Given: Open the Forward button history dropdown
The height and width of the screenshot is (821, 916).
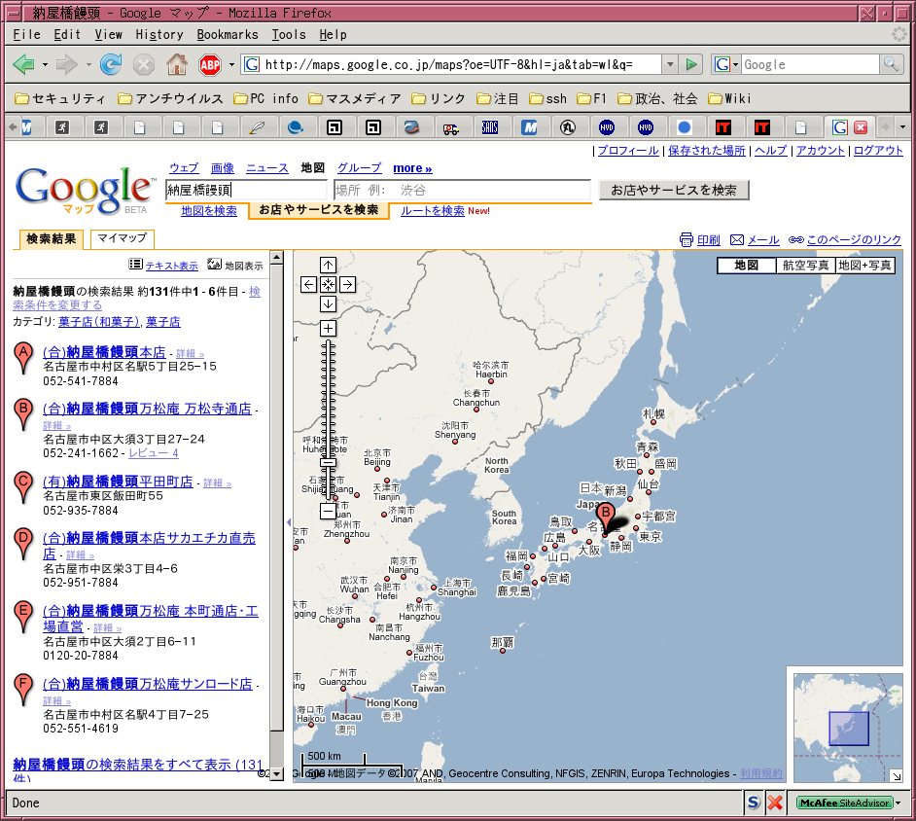Looking at the screenshot, I should [88, 64].
